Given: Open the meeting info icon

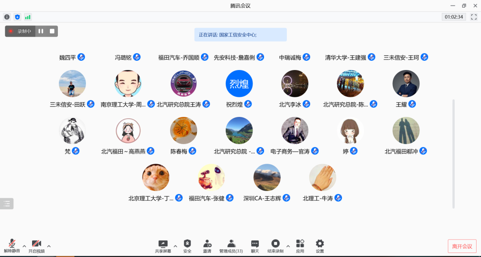Looking at the screenshot, I should (x=7, y=17).
